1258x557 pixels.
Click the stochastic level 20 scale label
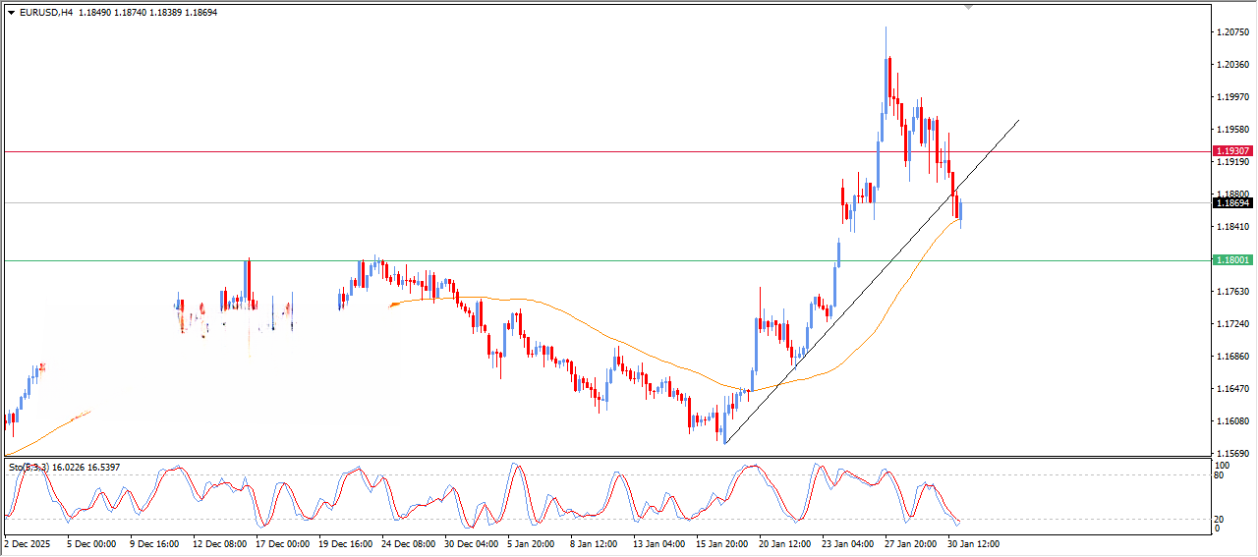pyautogui.click(x=1222, y=519)
